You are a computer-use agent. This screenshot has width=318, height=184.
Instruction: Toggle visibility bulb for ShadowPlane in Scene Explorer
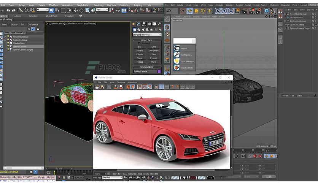8,43
